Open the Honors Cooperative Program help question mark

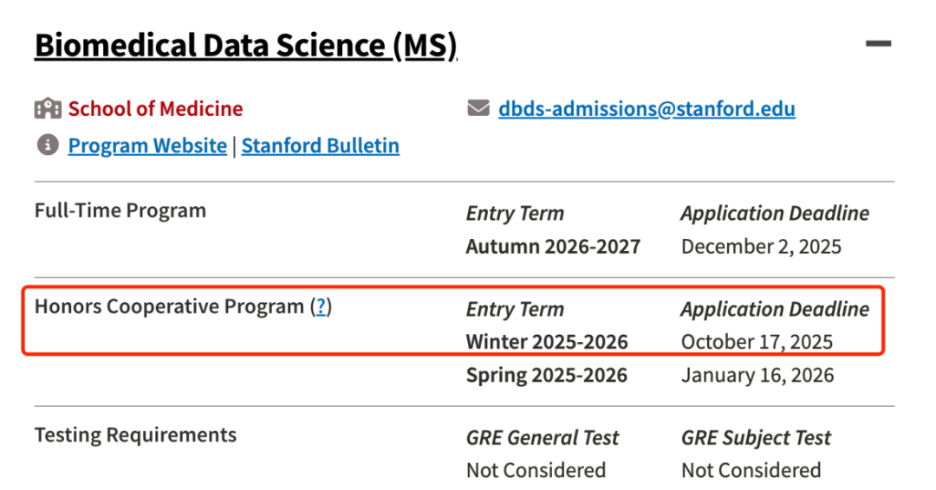coord(321,306)
